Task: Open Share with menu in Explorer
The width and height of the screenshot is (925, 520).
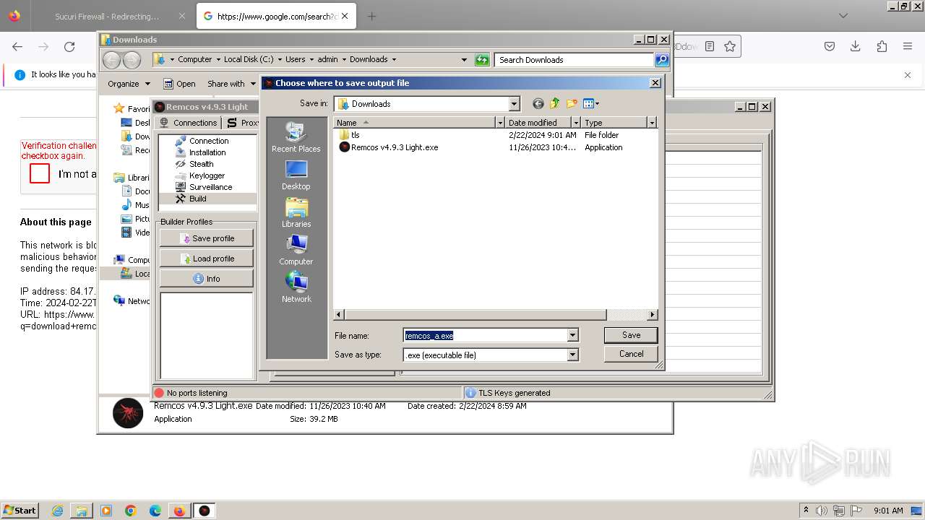Action: pyautogui.click(x=231, y=84)
